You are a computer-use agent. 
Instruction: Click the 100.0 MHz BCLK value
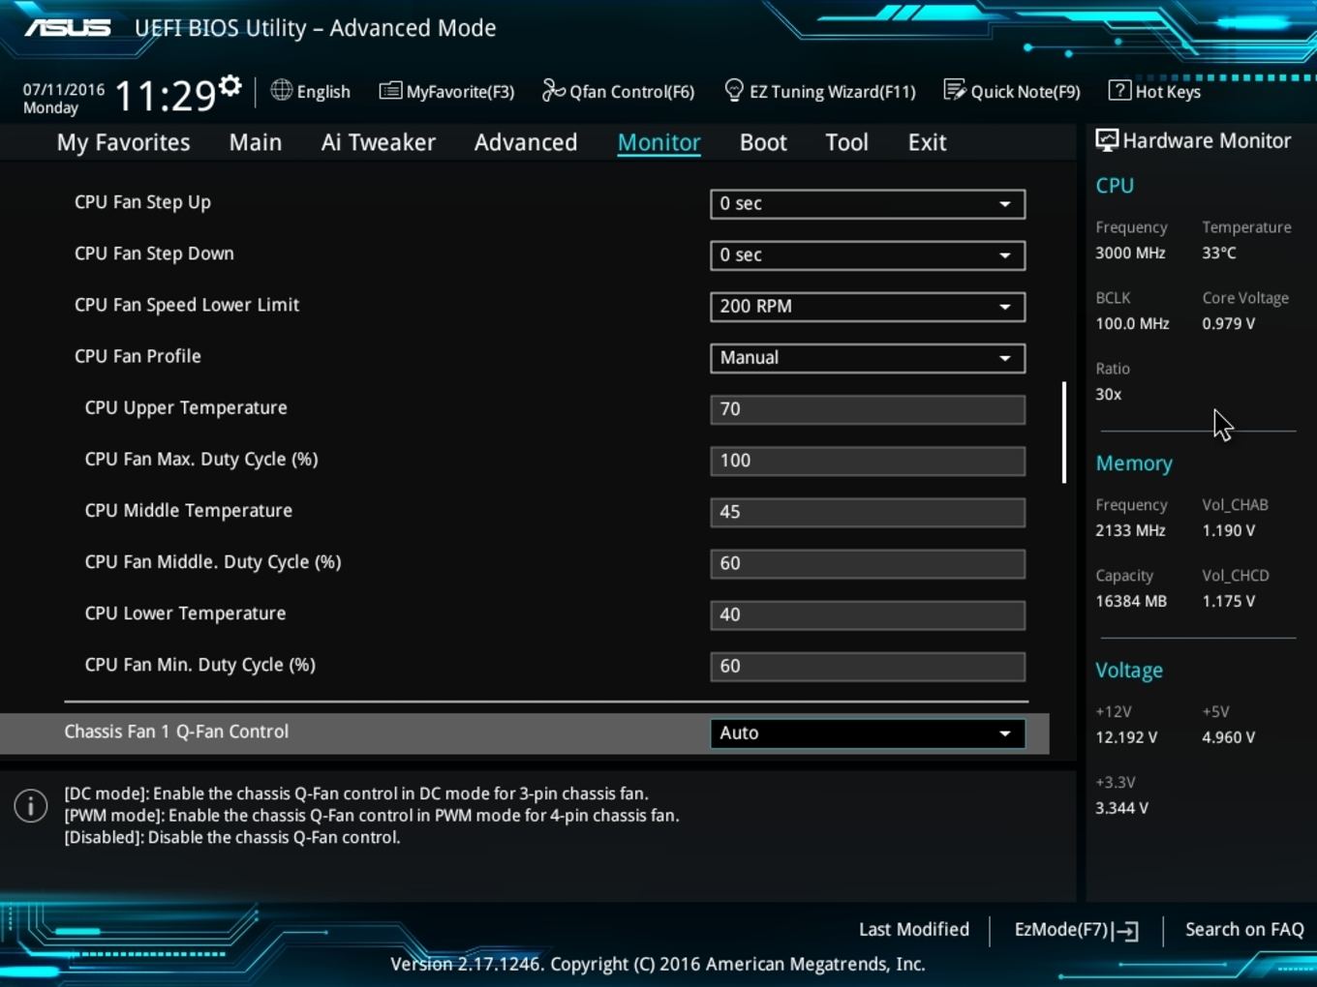coord(1132,323)
